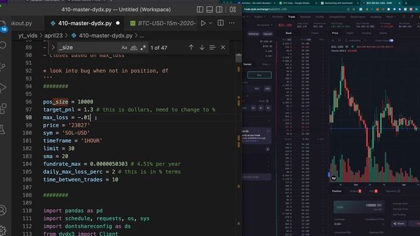Click Share button in position panel

(x=399, y=224)
